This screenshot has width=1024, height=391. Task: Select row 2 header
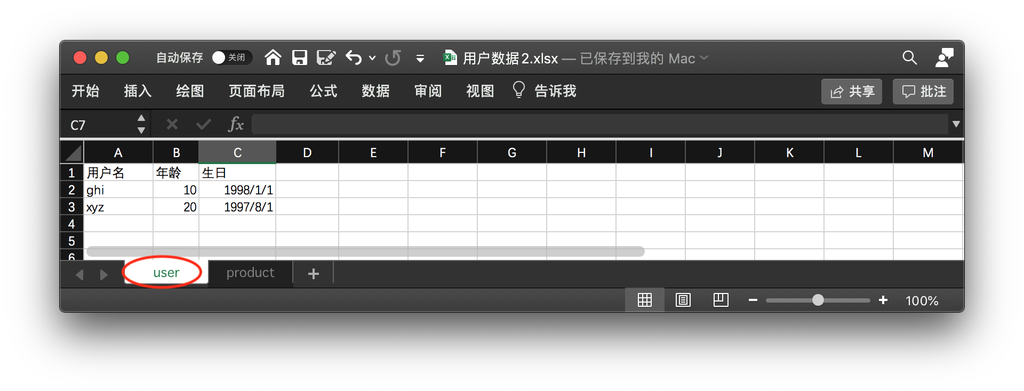coord(71,190)
